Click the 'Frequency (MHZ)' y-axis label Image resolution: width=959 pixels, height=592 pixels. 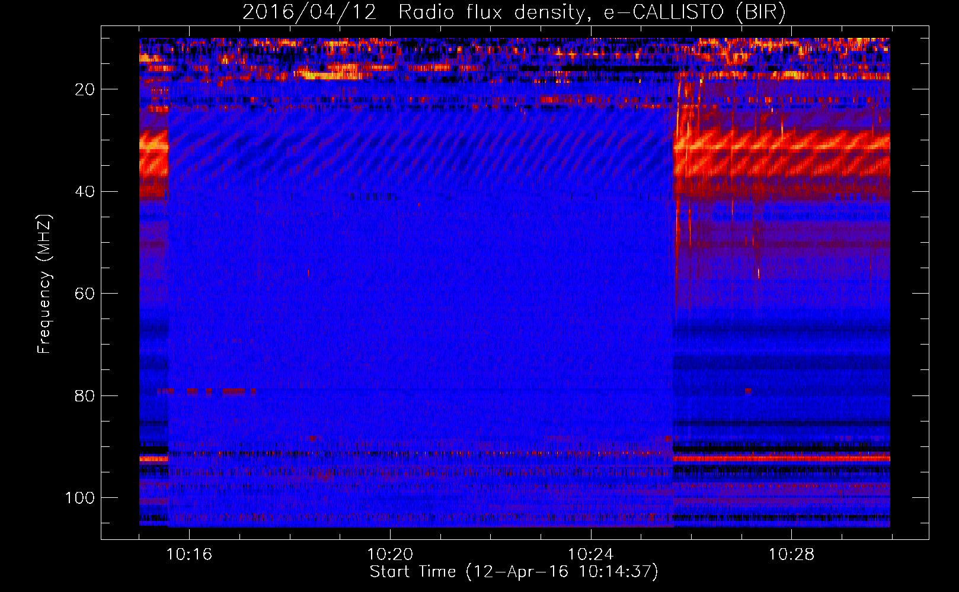tap(44, 284)
